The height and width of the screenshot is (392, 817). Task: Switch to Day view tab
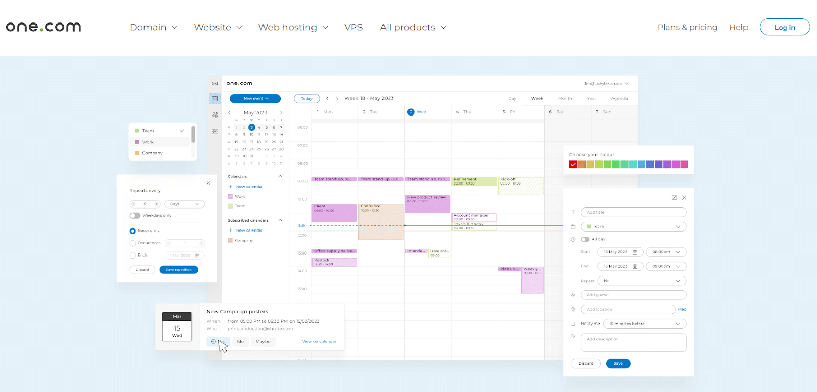pyautogui.click(x=512, y=98)
